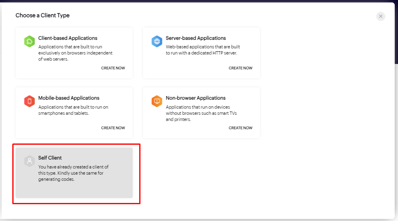Click the green puzzle icon for Client-based Applications
Image resolution: width=398 pixels, height=221 pixels.
(29, 41)
